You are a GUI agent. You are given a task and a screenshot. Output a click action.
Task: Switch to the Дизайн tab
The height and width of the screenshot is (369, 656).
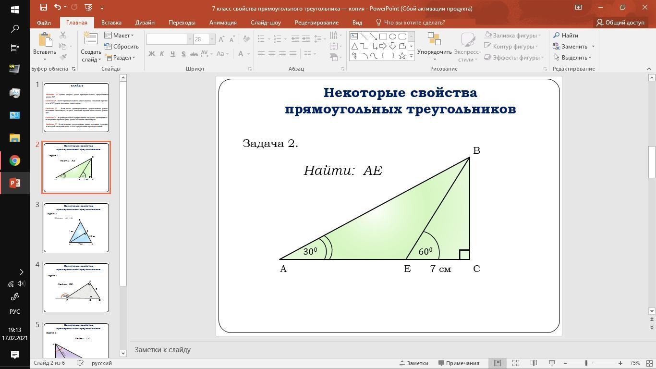pos(145,23)
